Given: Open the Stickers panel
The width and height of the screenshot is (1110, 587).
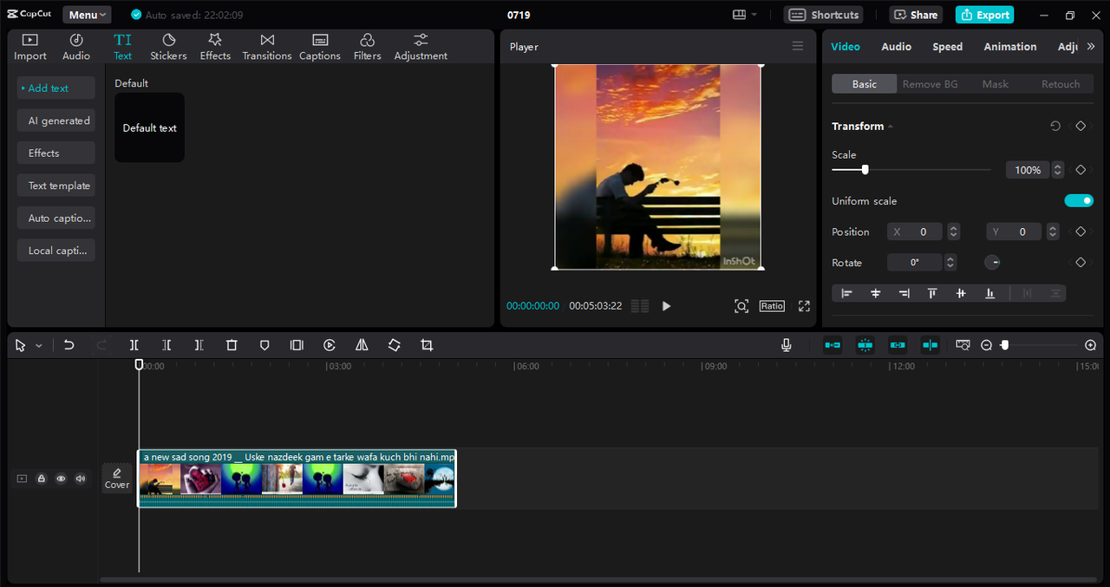Looking at the screenshot, I should pos(168,48).
